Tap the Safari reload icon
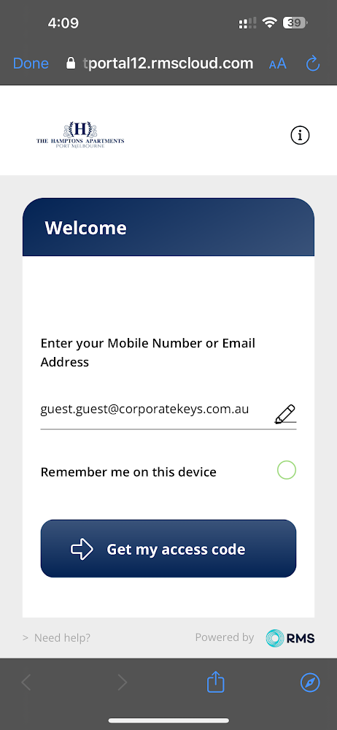 point(313,64)
